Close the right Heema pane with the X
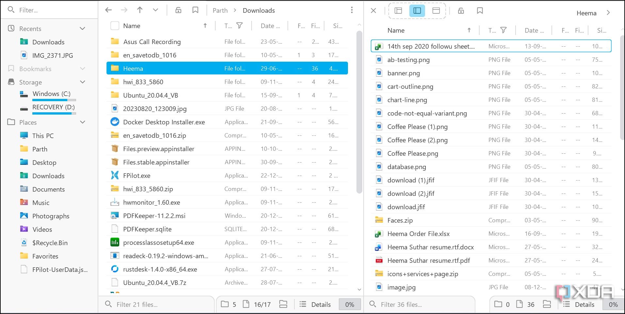The image size is (625, 314). point(373,11)
